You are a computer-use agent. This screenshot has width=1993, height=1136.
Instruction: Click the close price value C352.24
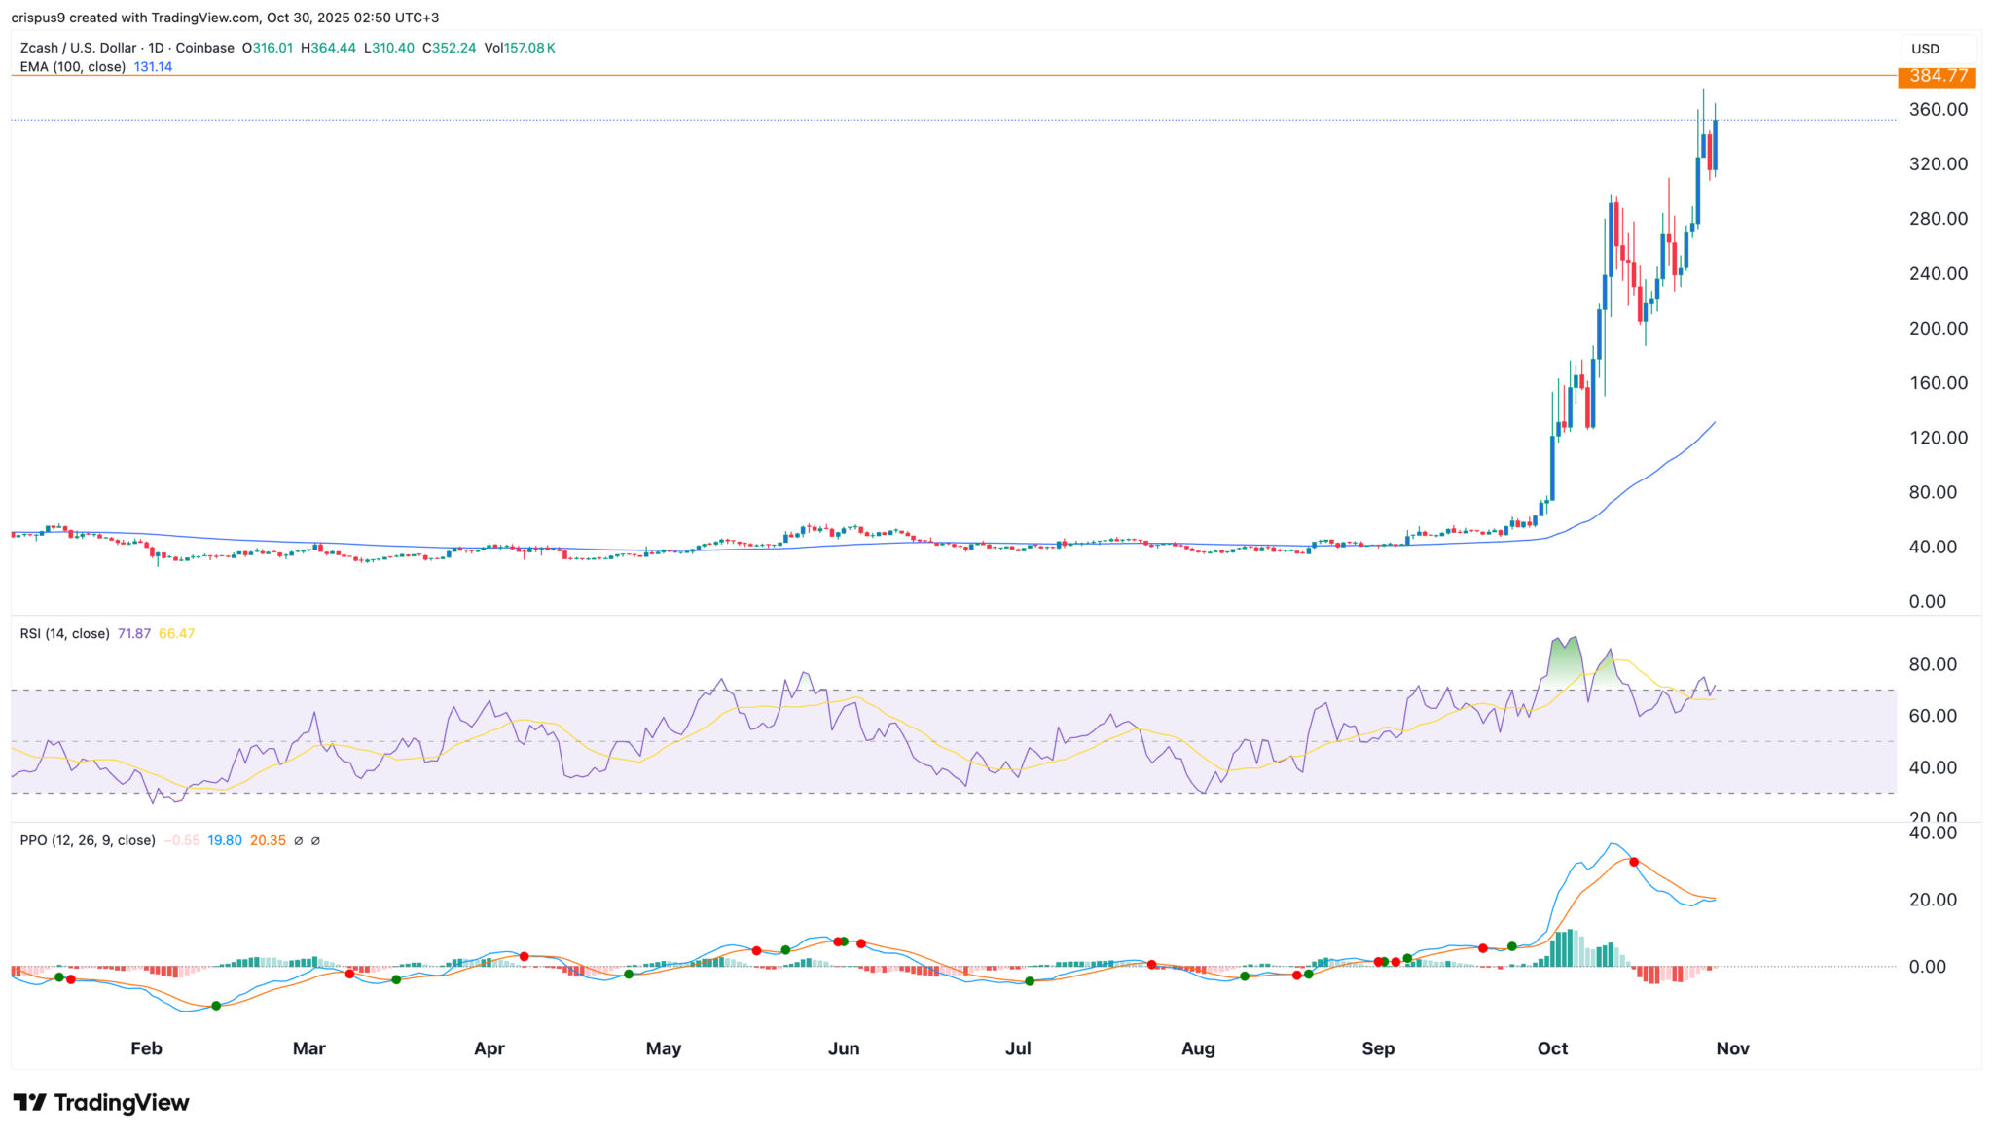click(451, 47)
